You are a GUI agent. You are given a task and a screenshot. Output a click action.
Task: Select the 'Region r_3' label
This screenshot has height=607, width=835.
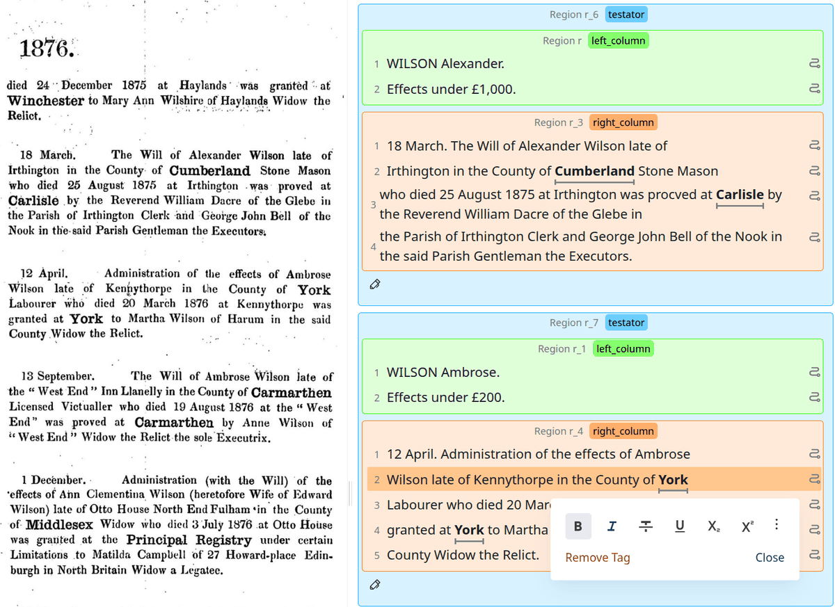[559, 122]
